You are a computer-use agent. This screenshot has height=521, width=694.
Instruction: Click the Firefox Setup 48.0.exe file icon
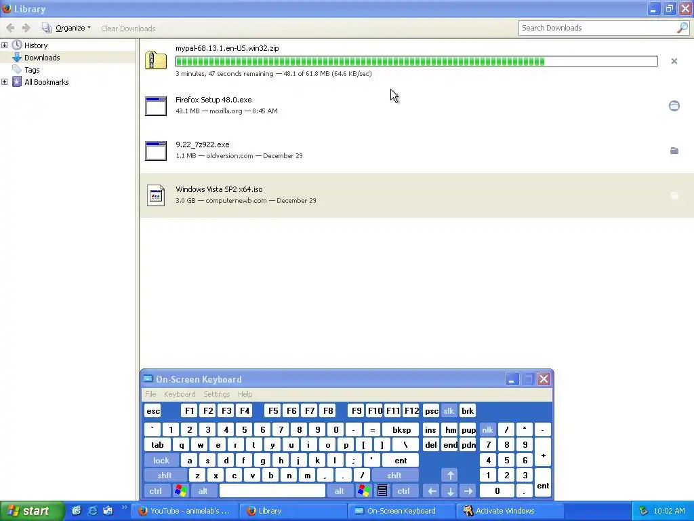(156, 107)
